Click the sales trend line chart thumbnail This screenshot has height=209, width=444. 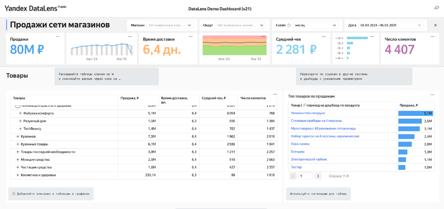coord(101,49)
